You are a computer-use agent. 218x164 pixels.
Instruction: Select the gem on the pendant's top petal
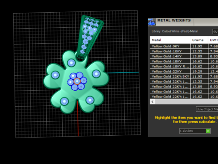pos(71,63)
